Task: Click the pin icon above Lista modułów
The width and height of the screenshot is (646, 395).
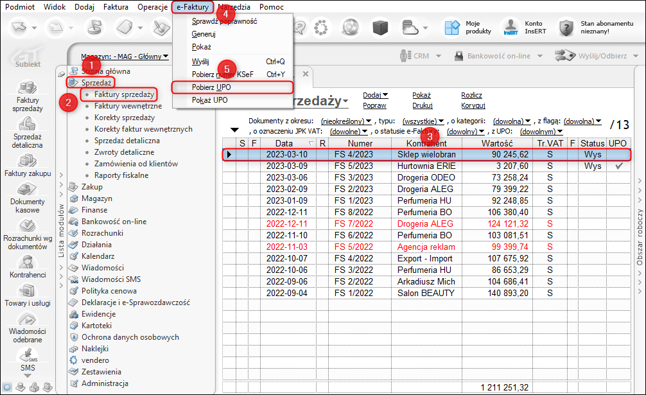Action: point(62,74)
